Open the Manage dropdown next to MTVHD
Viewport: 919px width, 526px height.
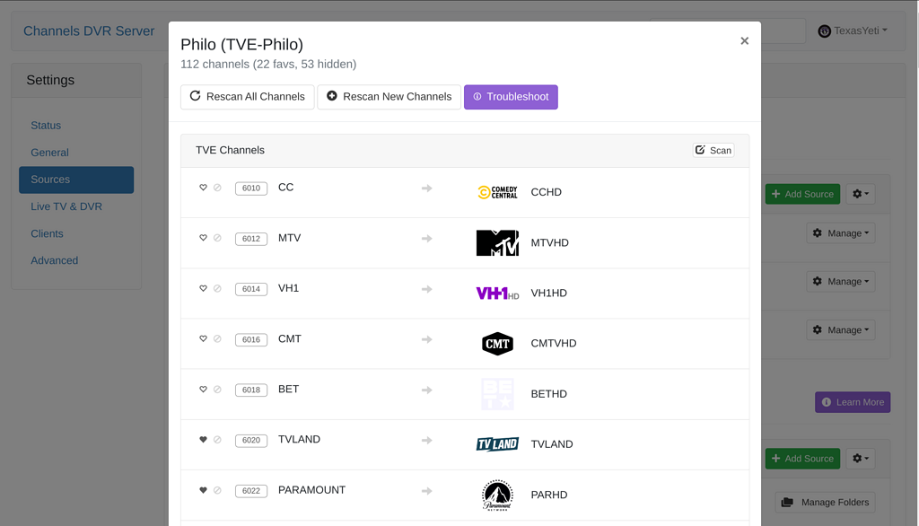(x=841, y=232)
